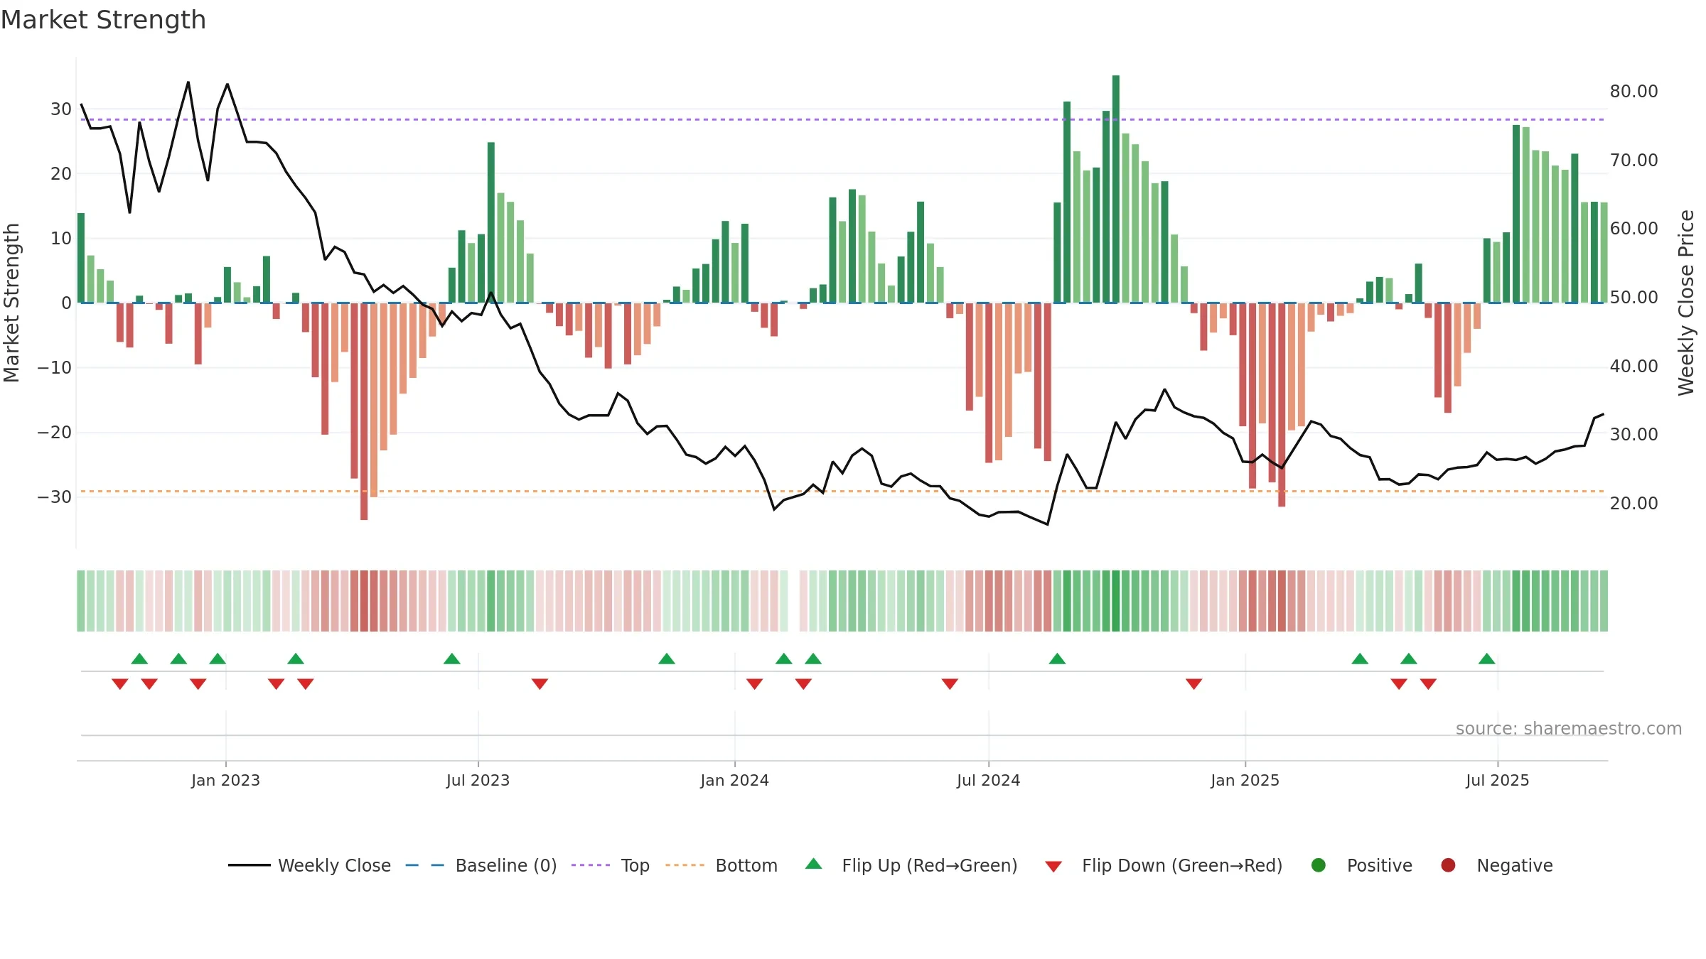The height and width of the screenshot is (959, 1706).
Task: Click the black Weekly Close line sample in legend
Action: (x=249, y=865)
